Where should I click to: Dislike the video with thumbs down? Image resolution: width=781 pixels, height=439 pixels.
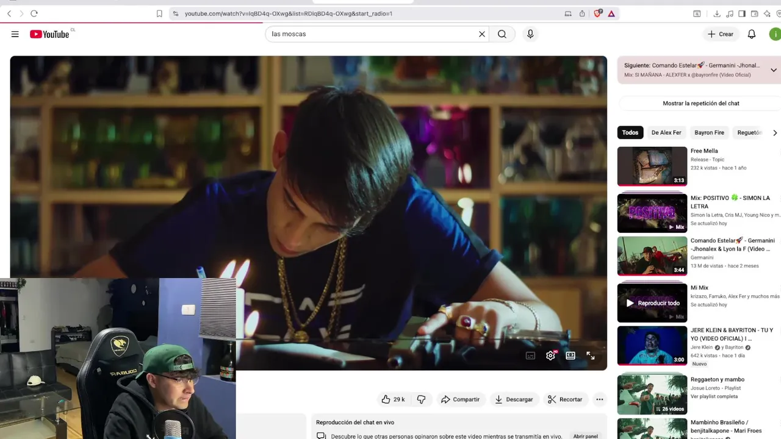pyautogui.click(x=421, y=399)
